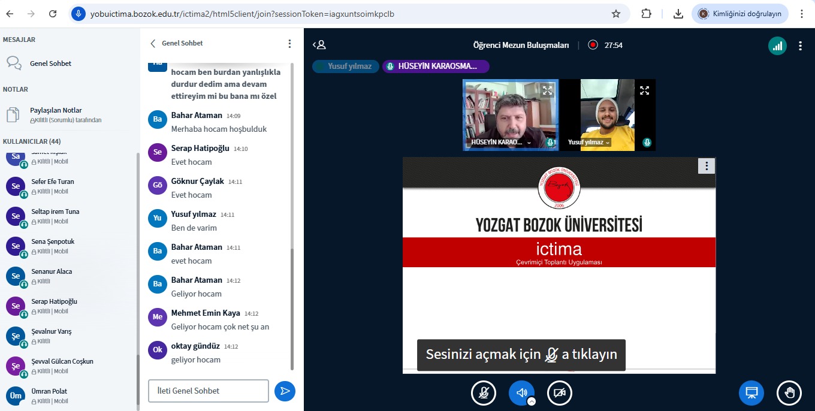
Task: Open browser downloads icon
Action: [x=678, y=13]
